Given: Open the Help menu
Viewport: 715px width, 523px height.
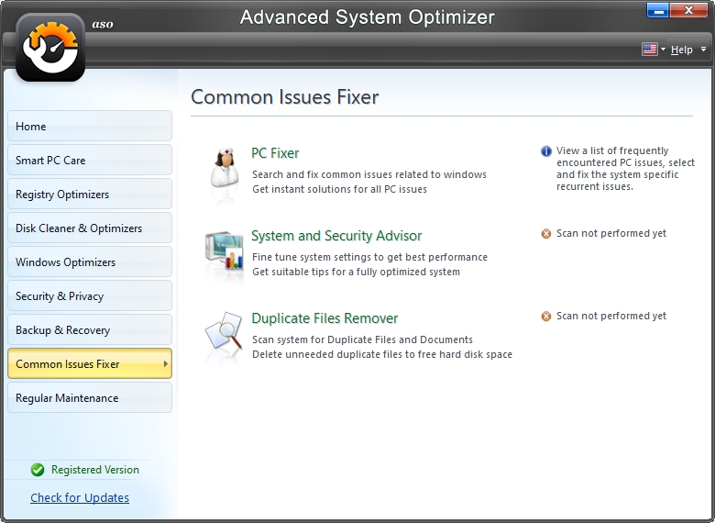Looking at the screenshot, I should (681, 50).
